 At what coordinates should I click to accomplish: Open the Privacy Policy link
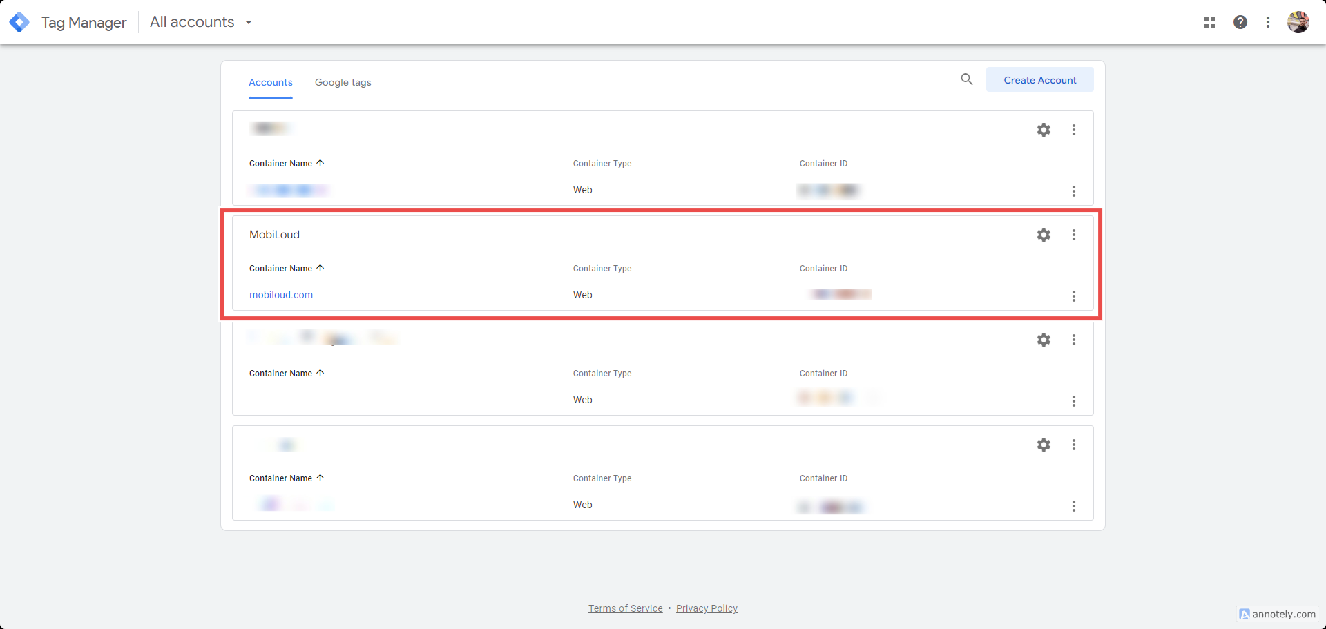[707, 608]
